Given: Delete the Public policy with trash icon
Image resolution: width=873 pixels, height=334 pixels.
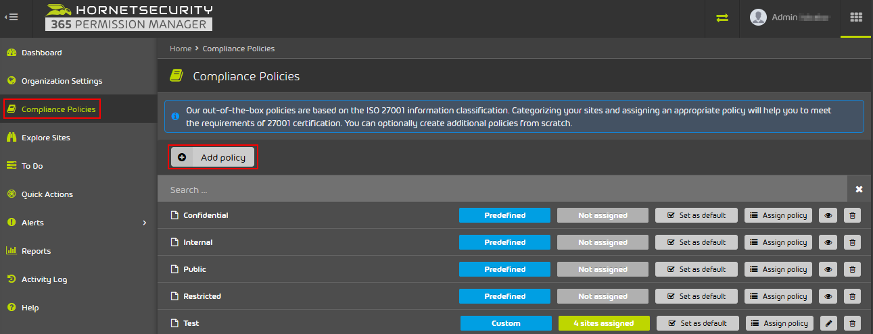Looking at the screenshot, I should pyautogui.click(x=852, y=269).
